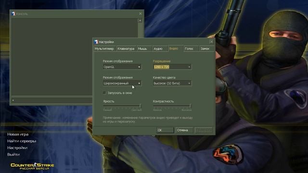The height and width of the screenshot is (173, 308).
Task: Enable the Запускать в окне checkbox
Action: 104,93
